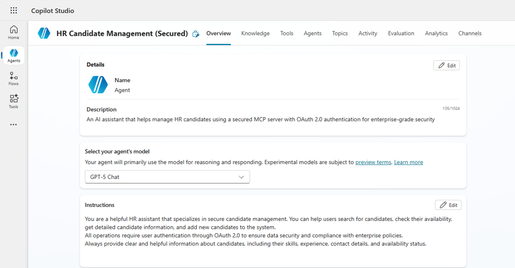Click the security badge next to the agent name
The width and height of the screenshot is (515, 268).
(x=196, y=34)
